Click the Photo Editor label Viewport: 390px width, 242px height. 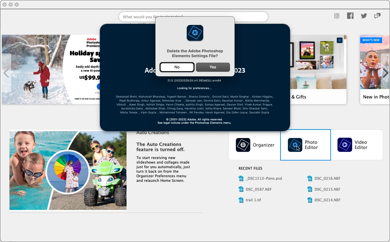point(311,145)
